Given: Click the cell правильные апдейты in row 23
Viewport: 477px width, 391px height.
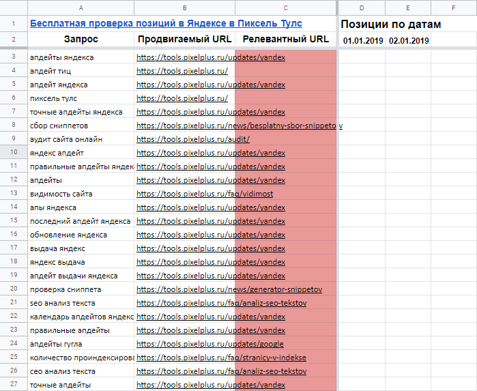Looking at the screenshot, I should pos(81,330).
